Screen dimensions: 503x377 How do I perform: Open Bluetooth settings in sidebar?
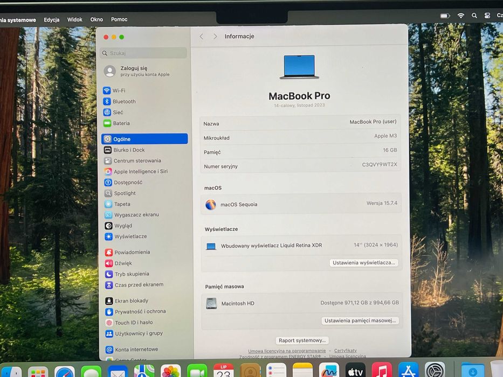(x=119, y=102)
